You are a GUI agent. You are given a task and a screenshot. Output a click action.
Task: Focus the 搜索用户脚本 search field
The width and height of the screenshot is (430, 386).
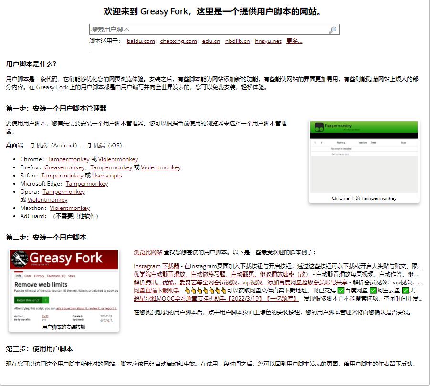(x=214, y=30)
